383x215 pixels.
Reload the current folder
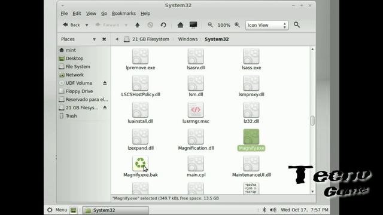[x=163, y=25]
